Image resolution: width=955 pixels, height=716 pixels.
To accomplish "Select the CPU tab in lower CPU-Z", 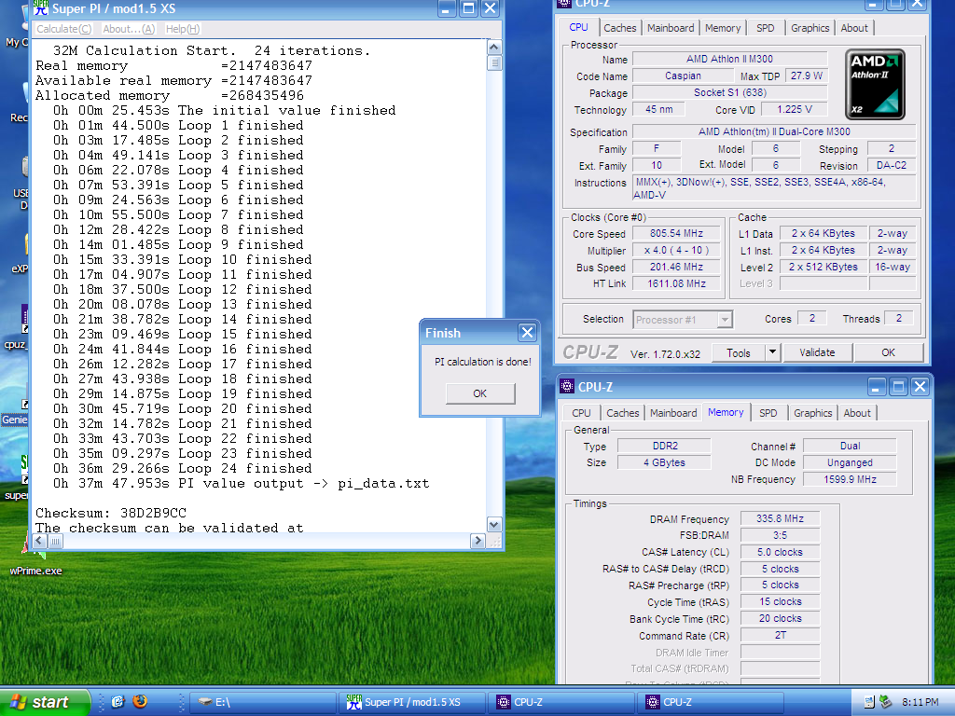I will [581, 413].
